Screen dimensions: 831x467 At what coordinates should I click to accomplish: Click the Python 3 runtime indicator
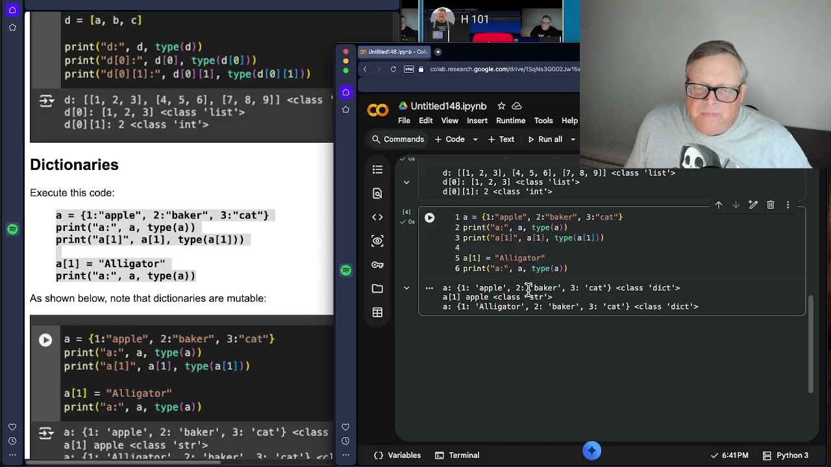coord(786,455)
